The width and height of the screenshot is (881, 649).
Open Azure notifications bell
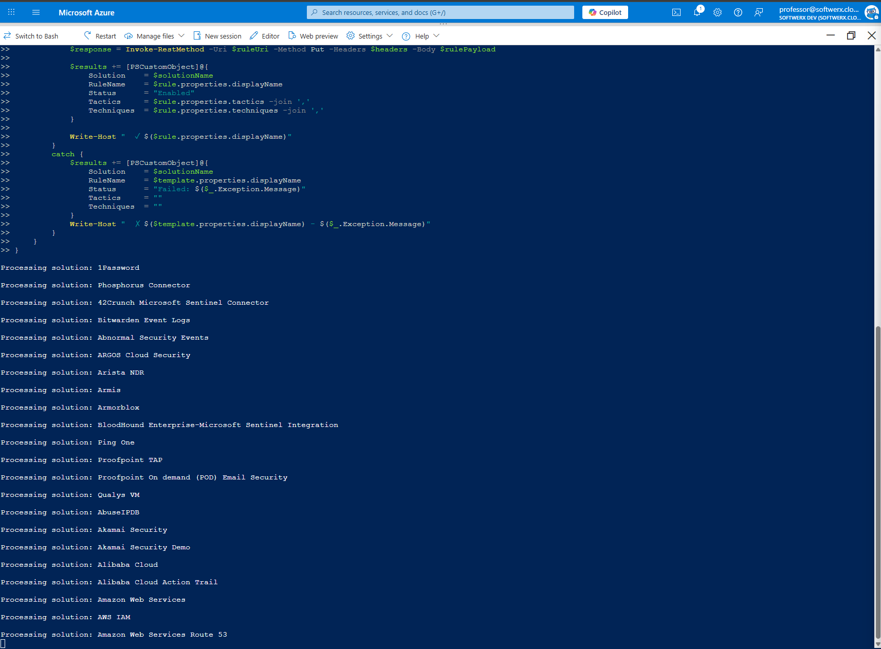pos(697,12)
